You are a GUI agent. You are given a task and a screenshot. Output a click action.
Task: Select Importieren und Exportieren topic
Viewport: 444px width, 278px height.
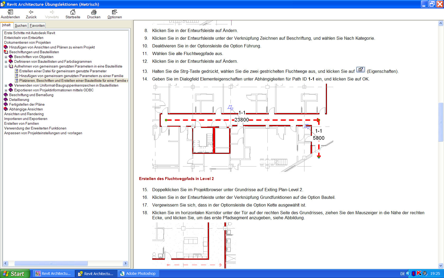click(x=26, y=119)
